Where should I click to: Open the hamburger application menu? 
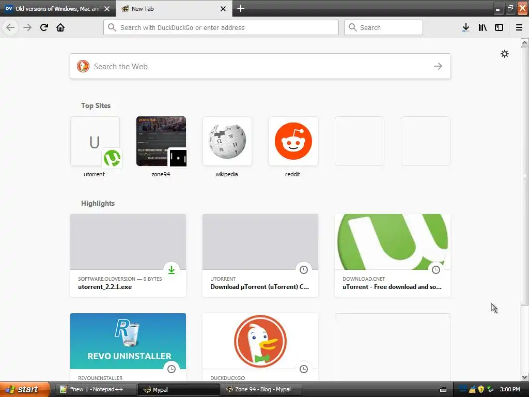click(519, 27)
